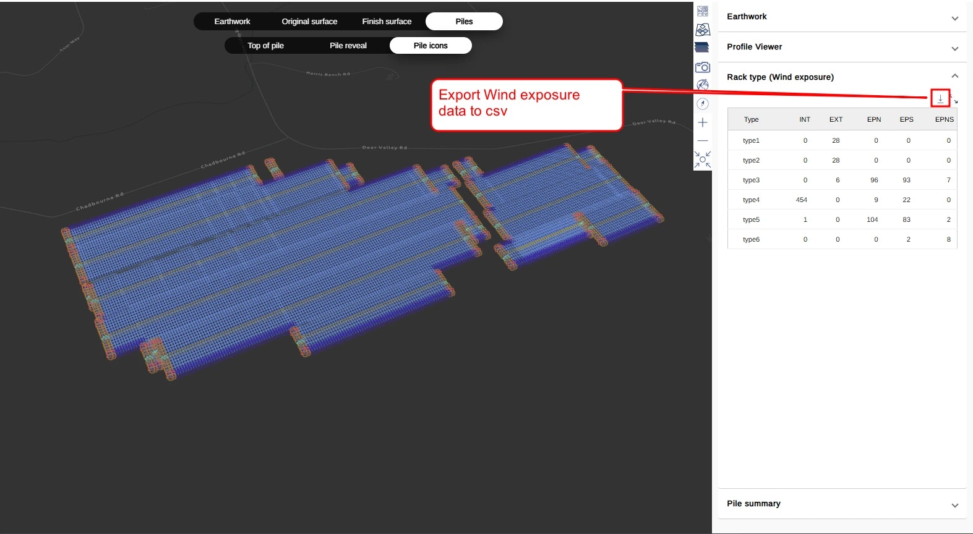Screen dimensions: 973x534
Task: Click the 83 EPS value for type5
Action: pos(906,219)
